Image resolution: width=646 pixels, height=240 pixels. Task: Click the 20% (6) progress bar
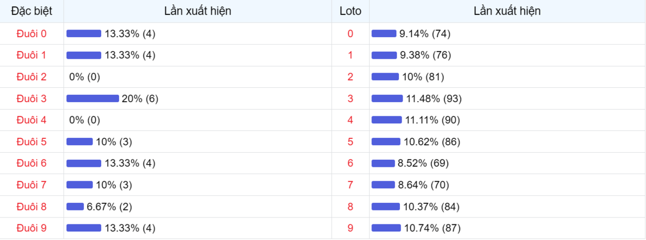(93, 98)
